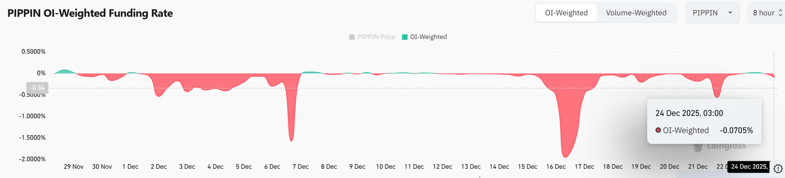Open the 8 hour interval selector

(x=766, y=13)
